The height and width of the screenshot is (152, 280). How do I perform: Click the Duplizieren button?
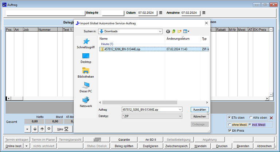pos(151,146)
